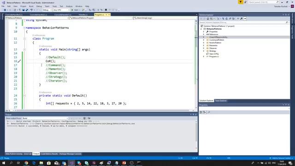Click the feedback notification flag icon
The image size is (295, 166).
coord(241,2)
